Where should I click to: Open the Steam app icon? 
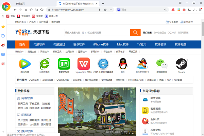(x=182, y=64)
